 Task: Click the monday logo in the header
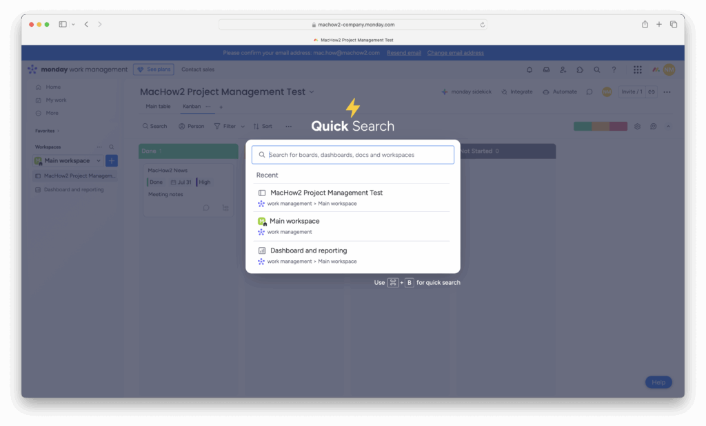32,70
